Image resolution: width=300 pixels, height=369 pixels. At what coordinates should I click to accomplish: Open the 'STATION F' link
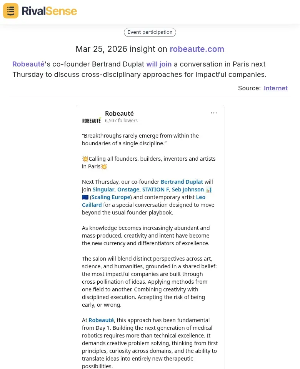(x=155, y=189)
